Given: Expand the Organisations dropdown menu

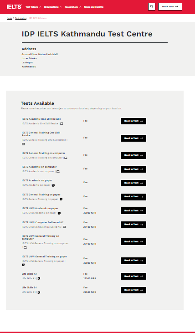Looking at the screenshot, I should pos(53,7).
